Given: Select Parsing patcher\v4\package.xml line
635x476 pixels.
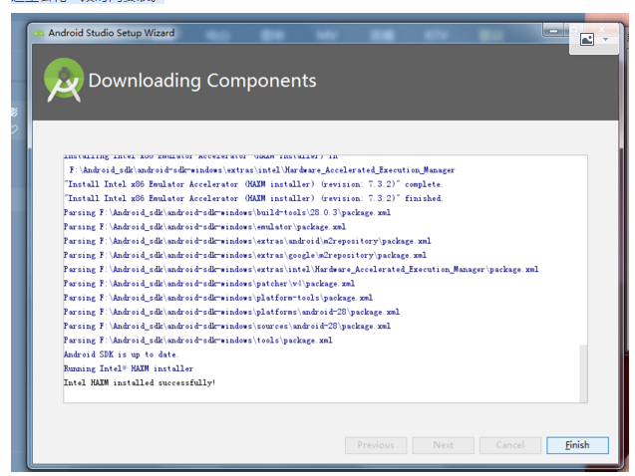Looking at the screenshot, I should click(209, 284).
